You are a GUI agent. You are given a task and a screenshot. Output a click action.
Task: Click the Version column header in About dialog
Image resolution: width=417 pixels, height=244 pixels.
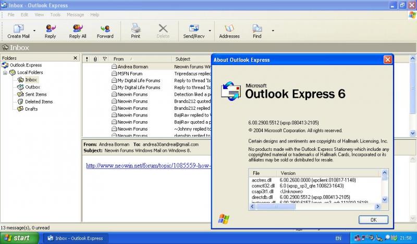point(329,173)
